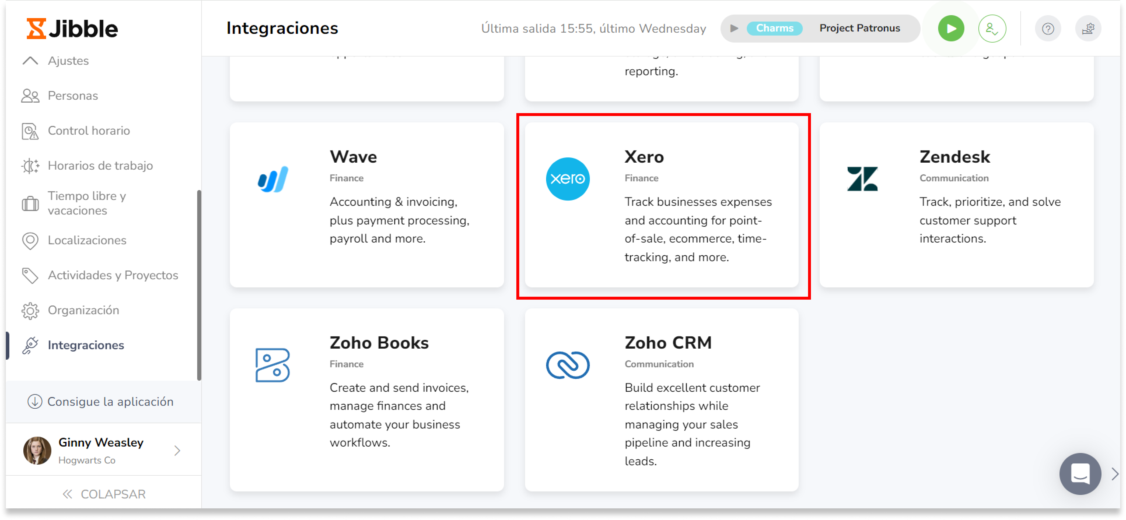Viewport: 1126px width, 520px height.
Task: Open the Organización gear icon
Action: (30, 310)
